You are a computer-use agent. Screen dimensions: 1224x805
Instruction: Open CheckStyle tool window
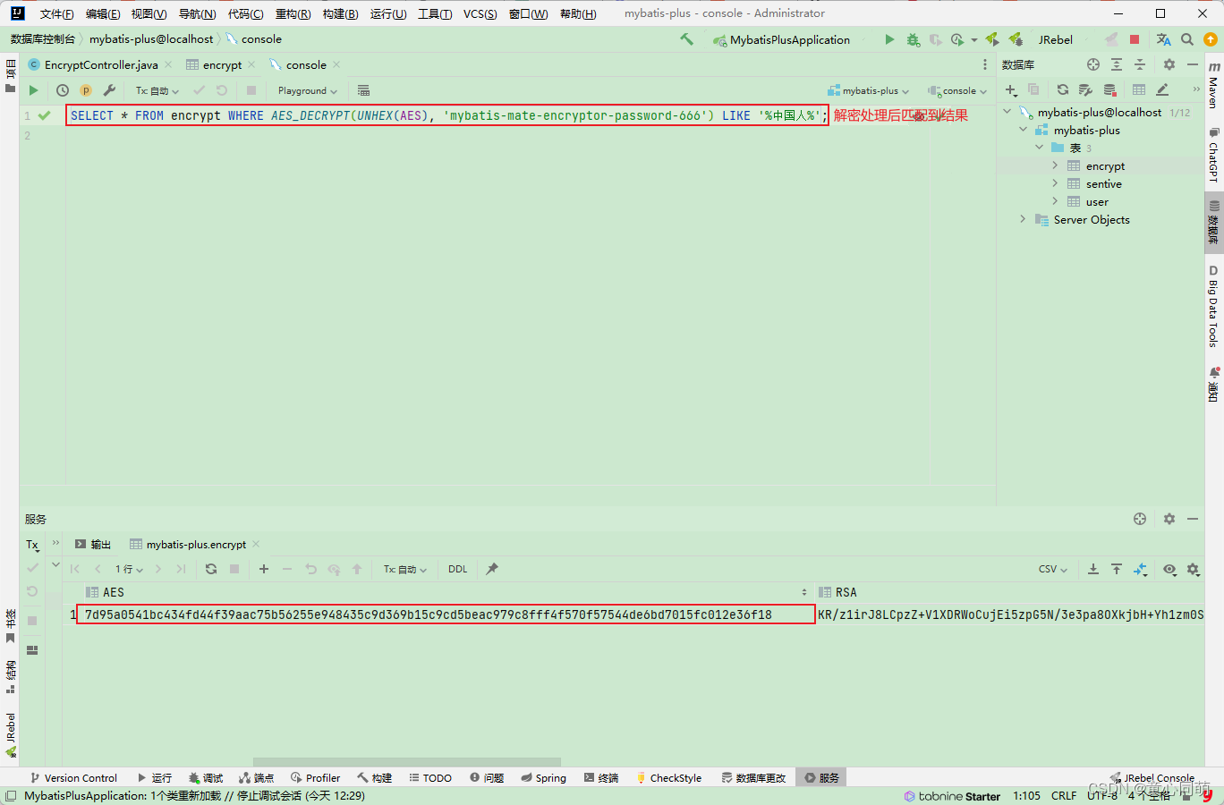668,778
